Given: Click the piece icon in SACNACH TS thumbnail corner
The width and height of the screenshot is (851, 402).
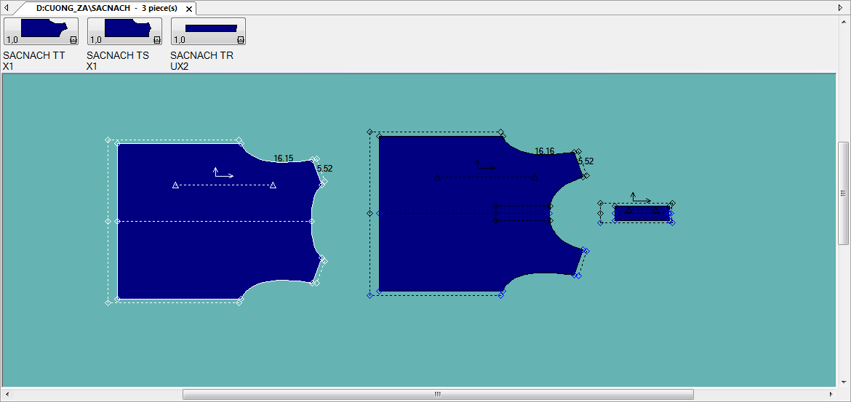Looking at the screenshot, I should click(157, 41).
